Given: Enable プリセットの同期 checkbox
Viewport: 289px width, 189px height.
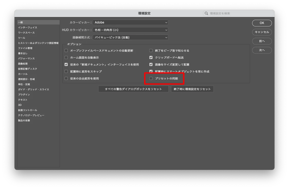Looking at the screenshot, I should click(151, 78).
